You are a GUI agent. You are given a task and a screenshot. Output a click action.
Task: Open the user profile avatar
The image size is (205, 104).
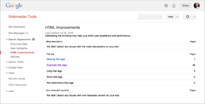point(197,6)
